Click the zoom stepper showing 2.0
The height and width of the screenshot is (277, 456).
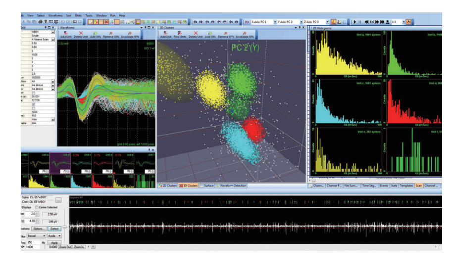[x=32, y=214]
